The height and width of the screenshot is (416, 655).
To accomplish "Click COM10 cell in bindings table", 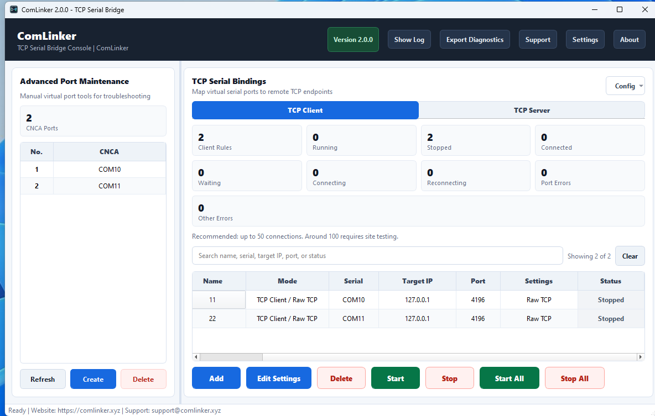I will coord(354,300).
